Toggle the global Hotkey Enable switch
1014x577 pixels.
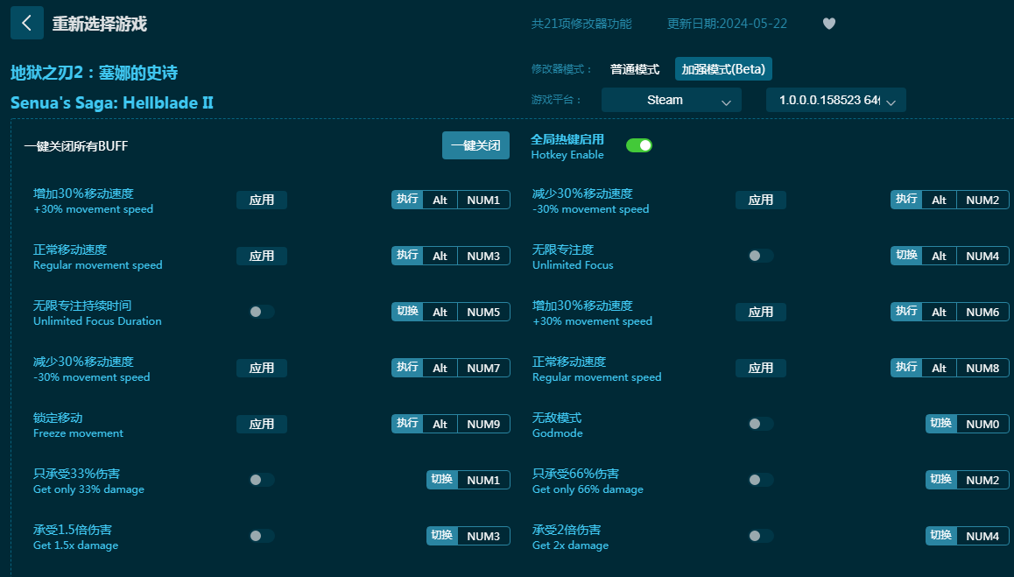coord(639,145)
